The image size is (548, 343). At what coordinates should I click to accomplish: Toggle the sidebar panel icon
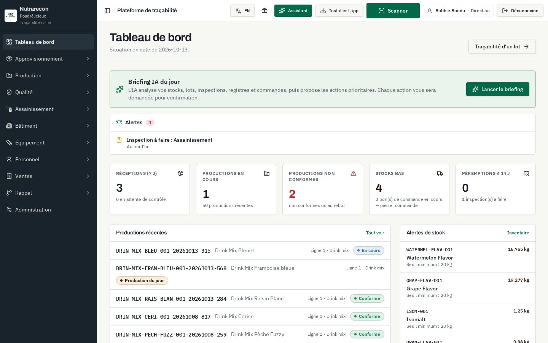[x=107, y=11]
